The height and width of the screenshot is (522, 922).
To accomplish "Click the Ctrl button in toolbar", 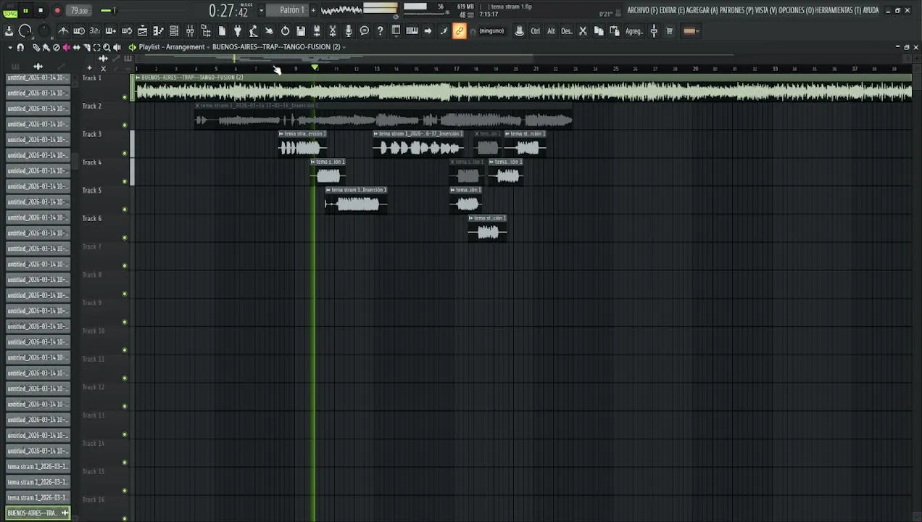I will 535,30.
